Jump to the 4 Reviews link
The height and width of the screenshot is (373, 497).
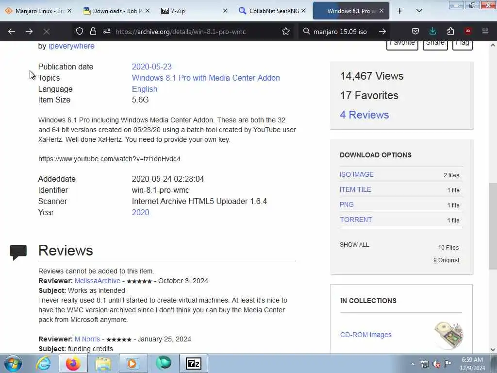click(364, 115)
